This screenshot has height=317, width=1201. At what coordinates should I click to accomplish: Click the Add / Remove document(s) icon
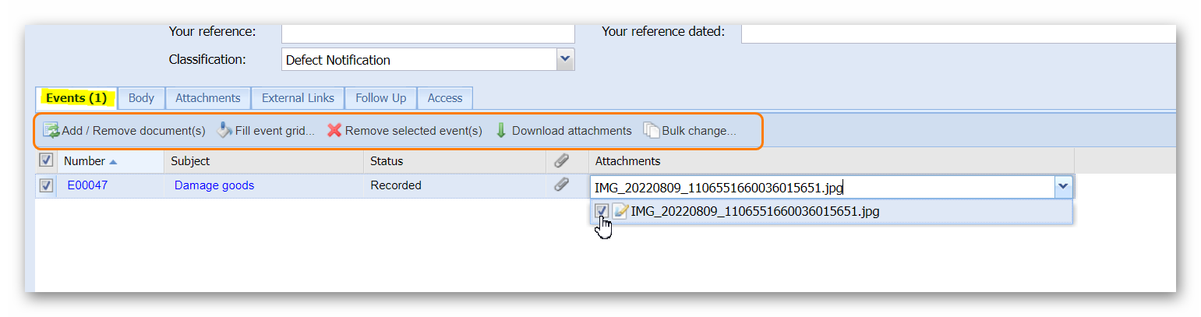(51, 131)
